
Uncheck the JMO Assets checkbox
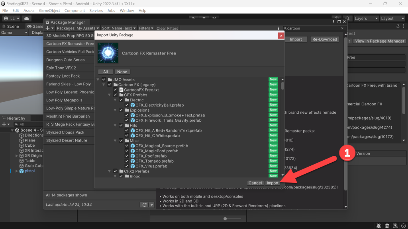coord(104,80)
